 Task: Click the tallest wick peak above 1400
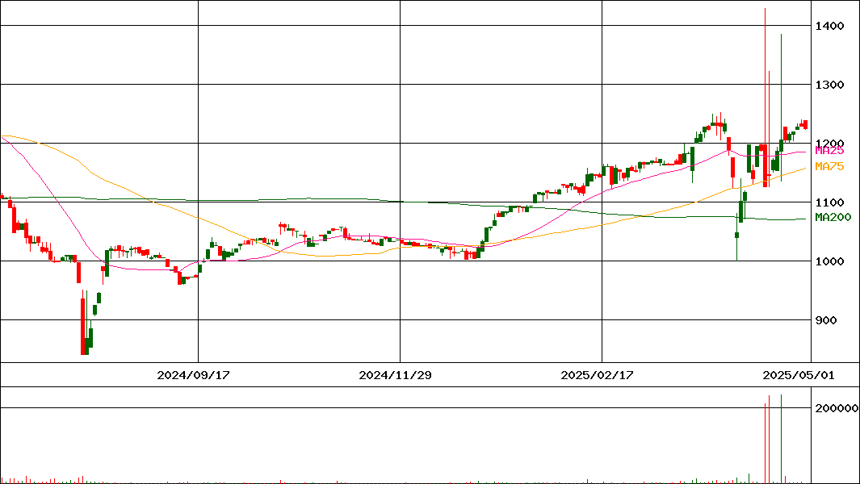[x=765, y=10]
